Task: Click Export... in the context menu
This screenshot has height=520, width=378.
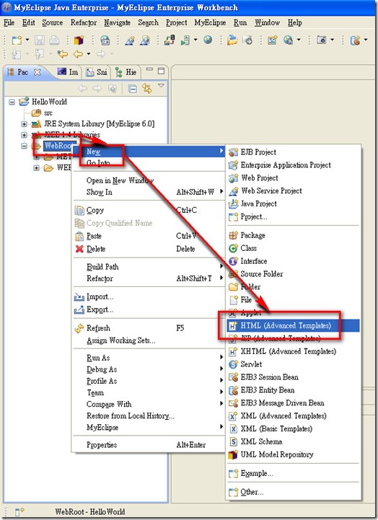Action: (x=149, y=309)
